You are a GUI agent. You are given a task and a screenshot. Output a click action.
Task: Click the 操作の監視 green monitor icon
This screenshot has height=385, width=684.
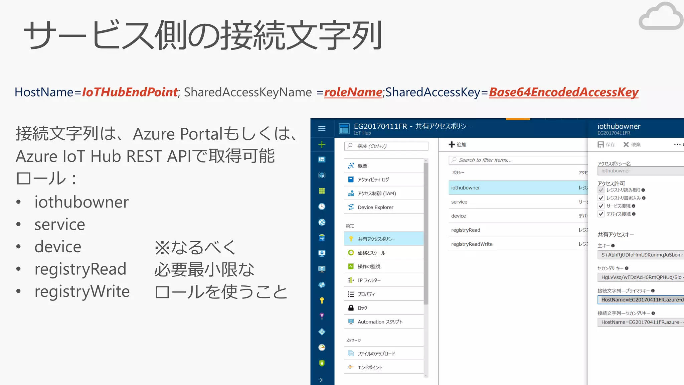pos(351,266)
